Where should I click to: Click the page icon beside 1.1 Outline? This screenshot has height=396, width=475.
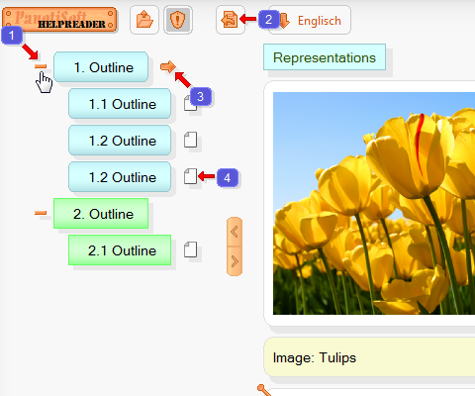[190, 104]
